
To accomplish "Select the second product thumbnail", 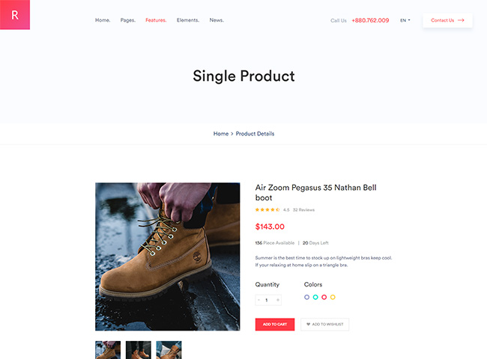I will tap(138, 350).
